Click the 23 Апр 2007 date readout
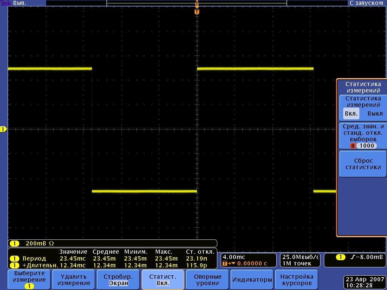Image resolution: width=387 pixels, height=290 pixels. (x=365, y=279)
